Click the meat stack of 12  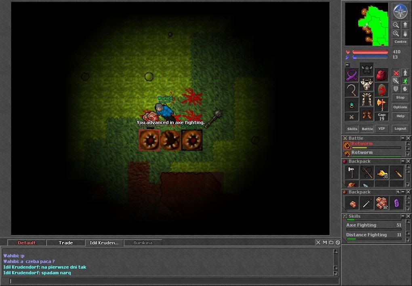(382, 203)
